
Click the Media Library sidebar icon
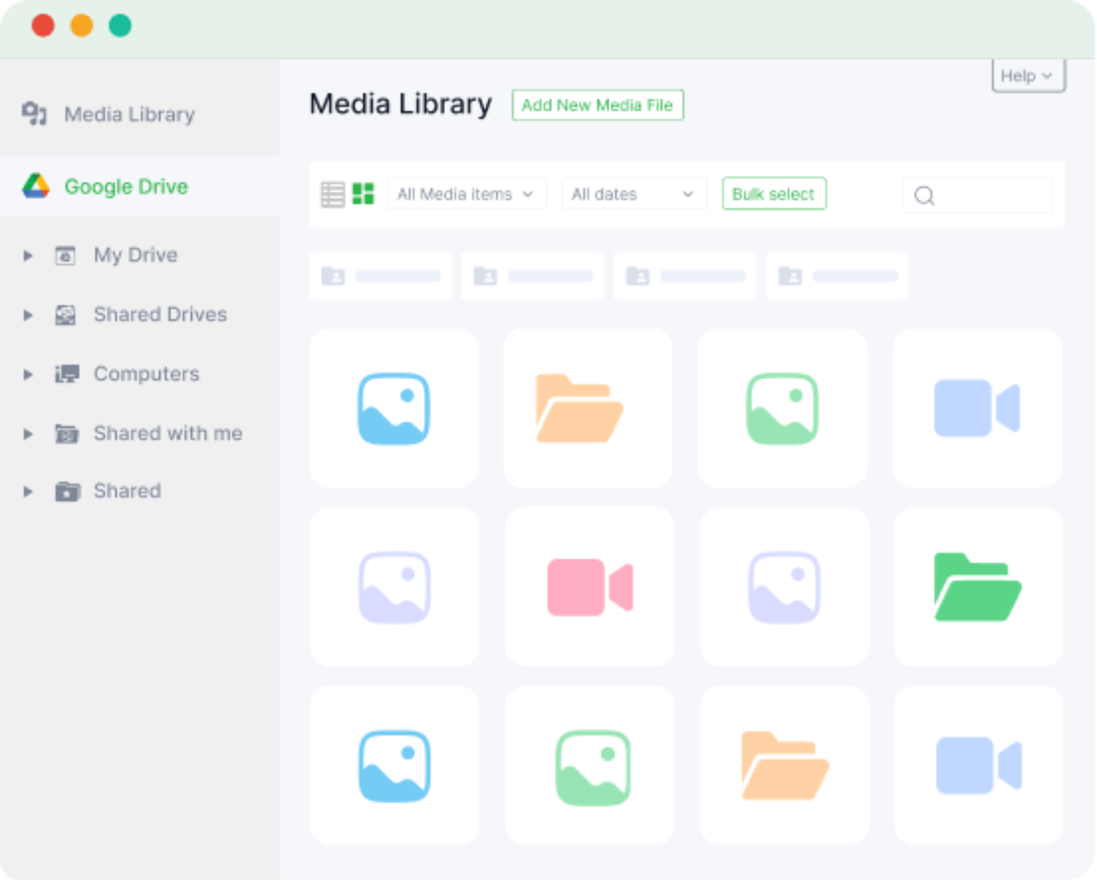34,114
